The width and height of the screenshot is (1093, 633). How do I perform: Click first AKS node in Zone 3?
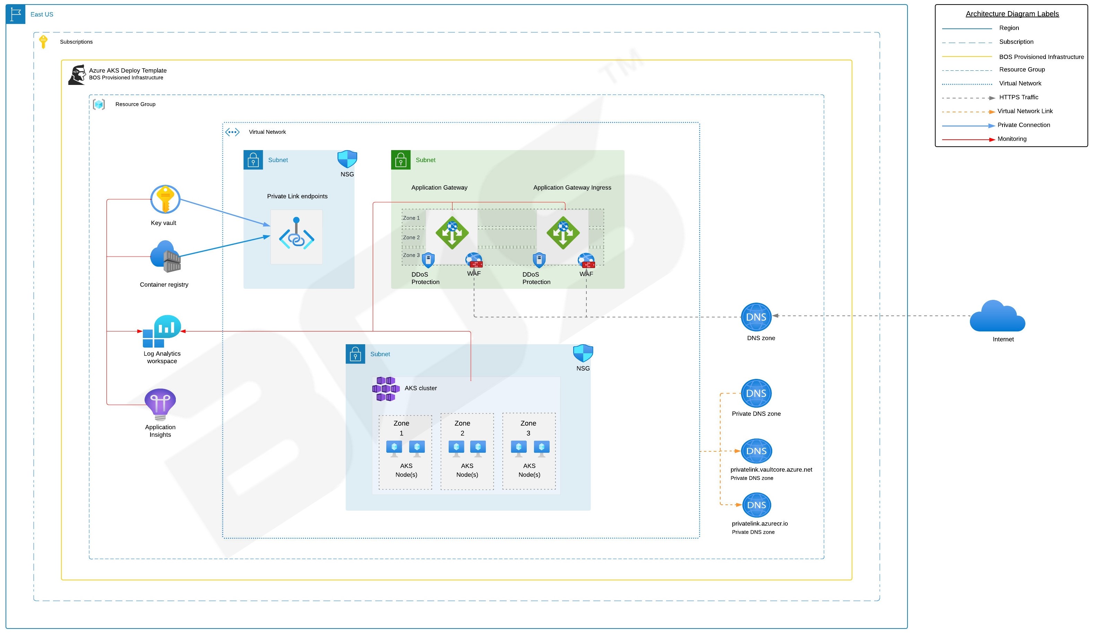(519, 449)
